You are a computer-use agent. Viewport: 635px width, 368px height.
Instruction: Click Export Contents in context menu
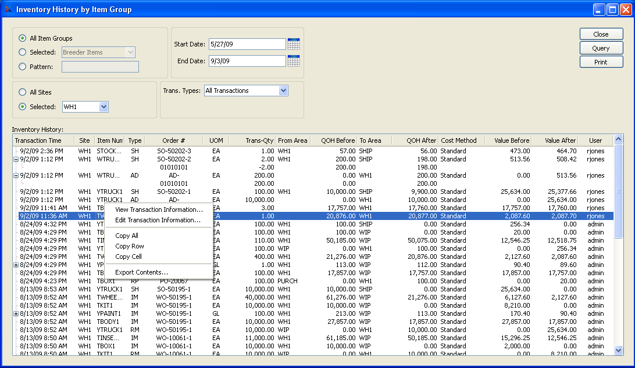(141, 272)
